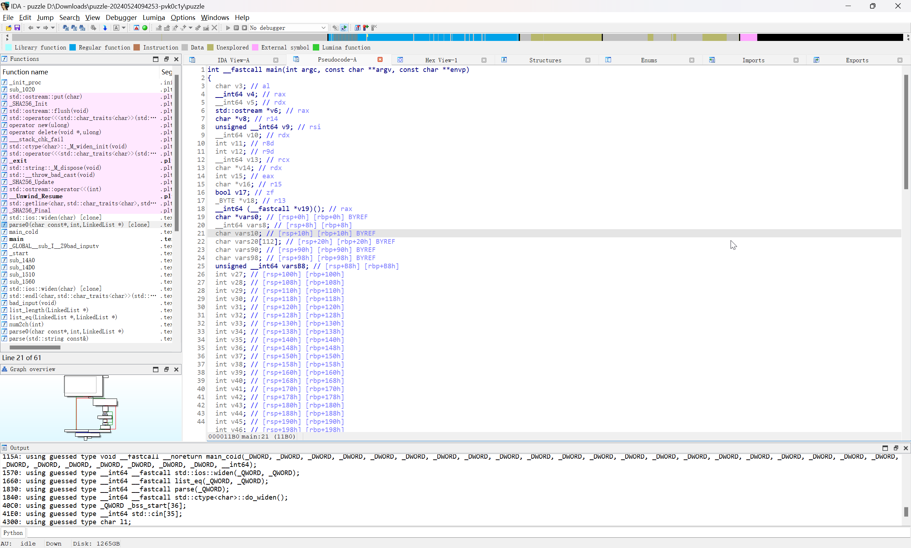This screenshot has width=911, height=548.
Task: Open the forward-history dropdown arrow
Action: click(53, 28)
